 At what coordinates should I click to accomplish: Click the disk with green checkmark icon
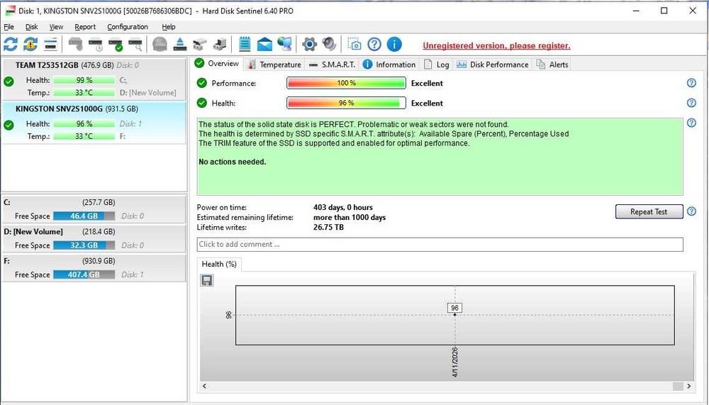(x=116, y=45)
